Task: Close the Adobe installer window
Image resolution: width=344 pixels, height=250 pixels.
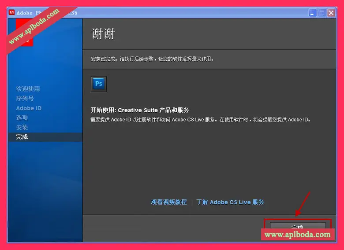Action: click(x=331, y=13)
